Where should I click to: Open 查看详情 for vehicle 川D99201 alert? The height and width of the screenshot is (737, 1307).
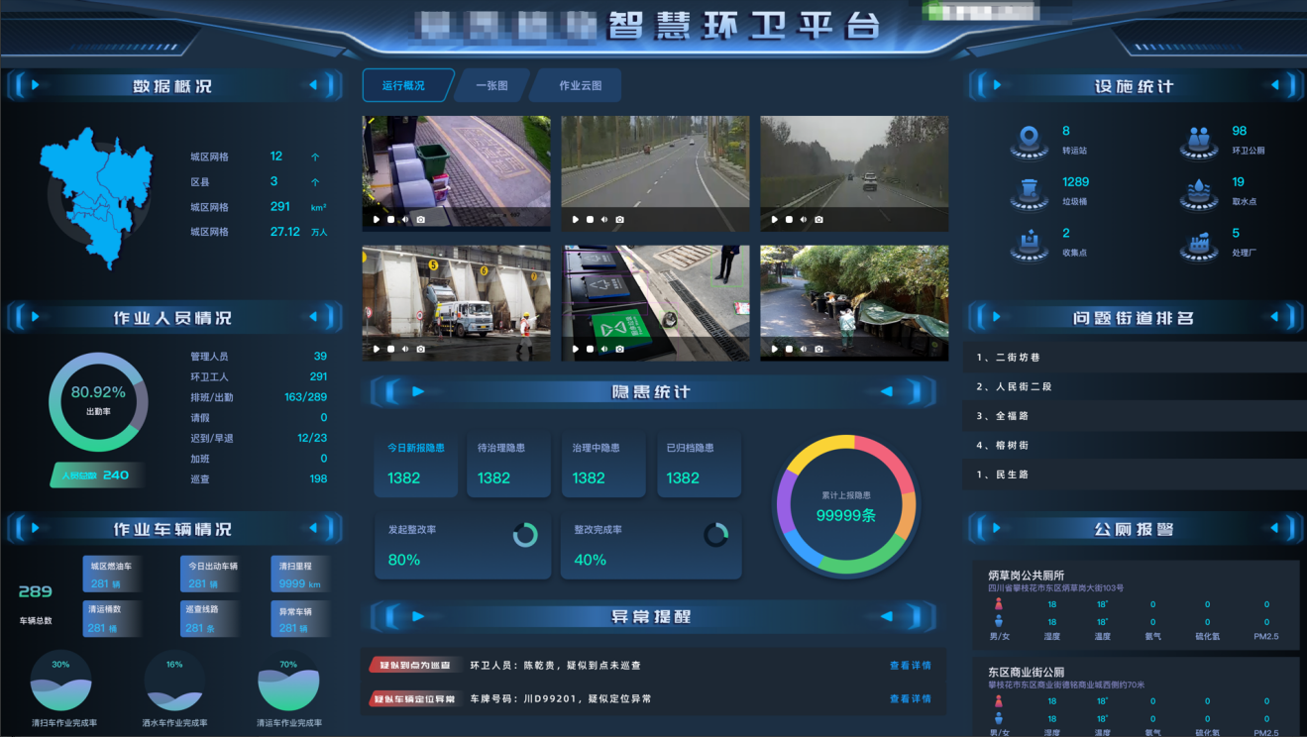click(910, 698)
